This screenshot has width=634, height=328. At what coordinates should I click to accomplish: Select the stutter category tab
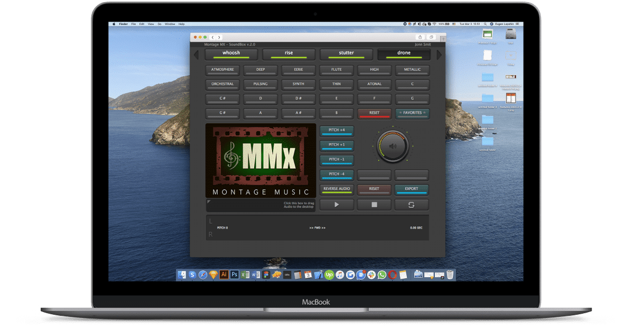click(346, 54)
